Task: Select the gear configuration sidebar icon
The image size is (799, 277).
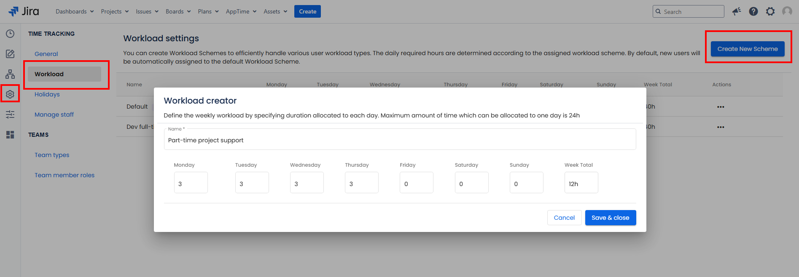Action: point(10,94)
